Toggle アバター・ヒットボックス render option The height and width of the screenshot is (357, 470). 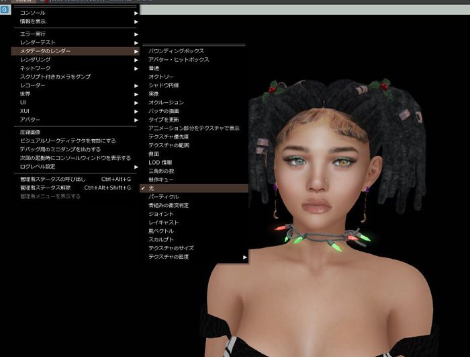click(x=194, y=60)
